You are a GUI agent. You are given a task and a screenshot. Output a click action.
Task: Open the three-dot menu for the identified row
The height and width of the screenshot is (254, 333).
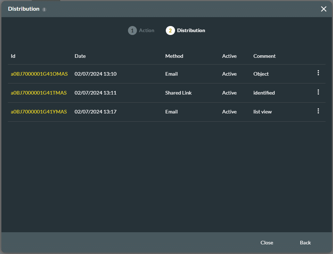(x=318, y=92)
